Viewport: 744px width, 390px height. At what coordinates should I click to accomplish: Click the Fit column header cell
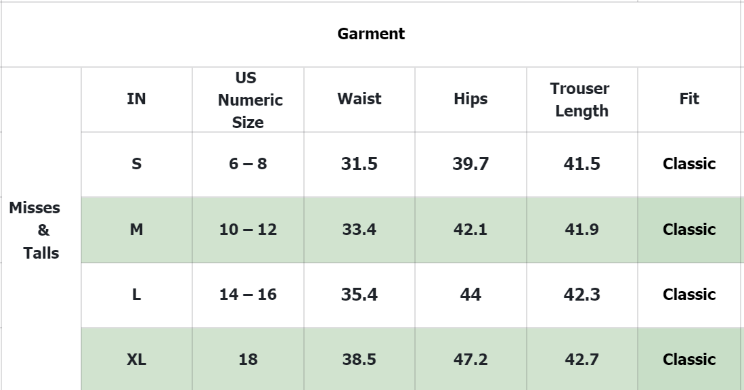click(x=691, y=99)
